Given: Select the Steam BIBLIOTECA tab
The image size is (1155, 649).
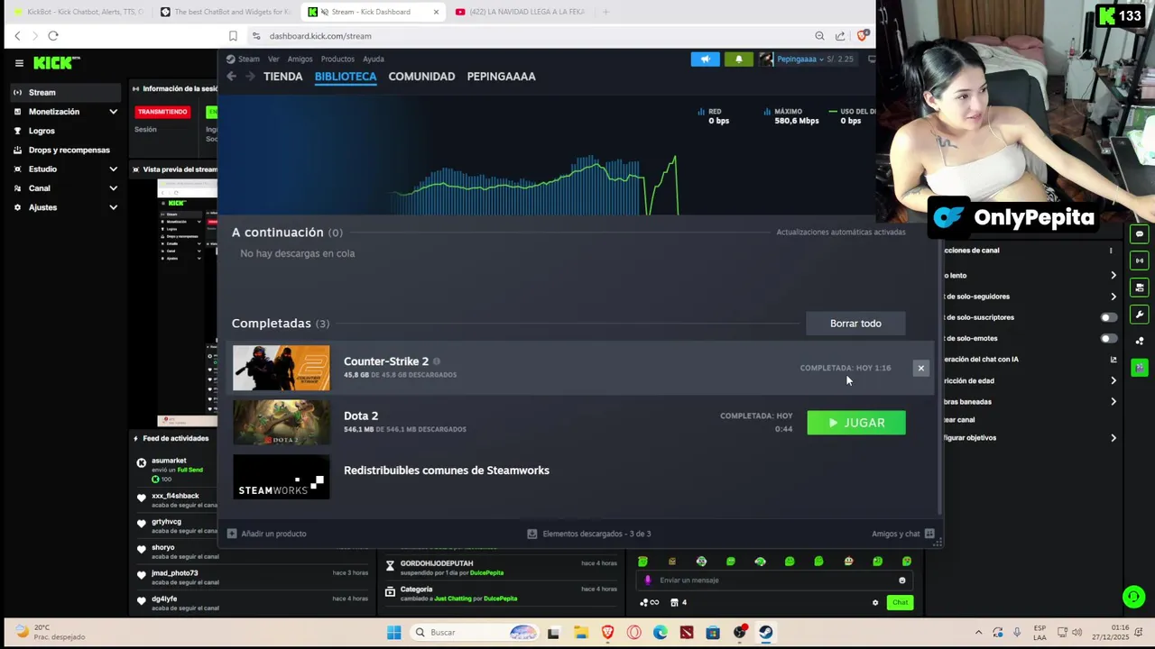Looking at the screenshot, I should (x=346, y=77).
